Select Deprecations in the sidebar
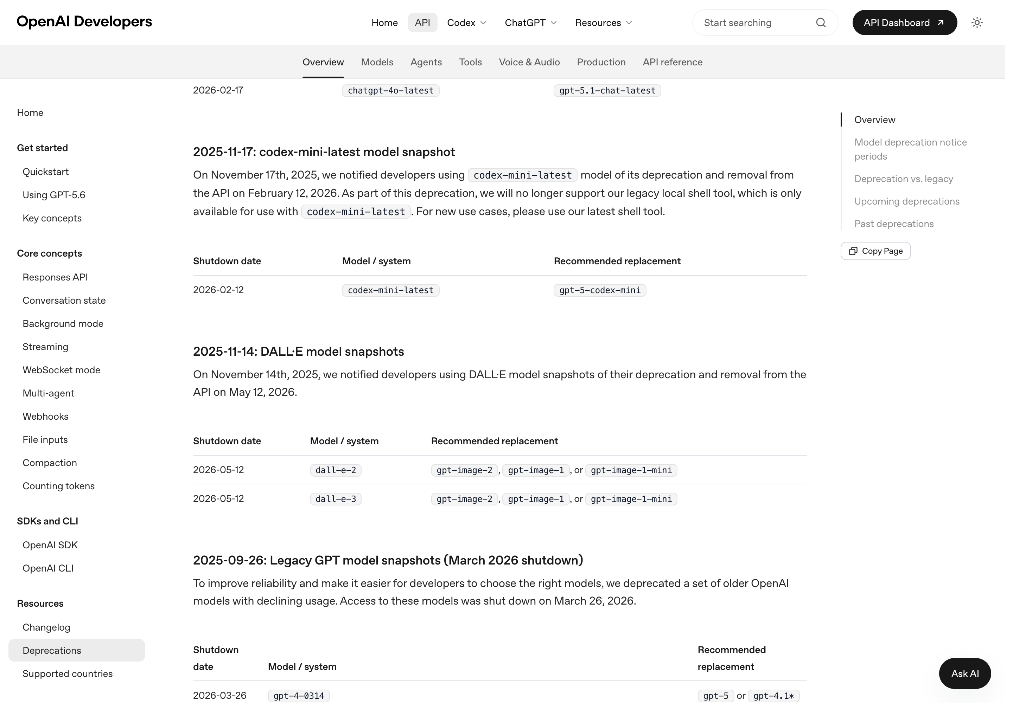 pyautogui.click(x=76, y=651)
